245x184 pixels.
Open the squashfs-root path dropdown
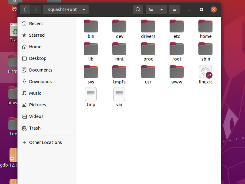tap(66, 9)
